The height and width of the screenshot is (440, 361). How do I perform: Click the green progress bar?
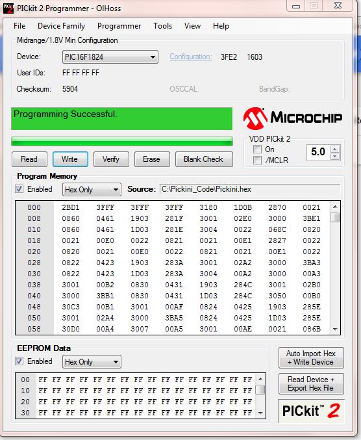[x=122, y=142]
